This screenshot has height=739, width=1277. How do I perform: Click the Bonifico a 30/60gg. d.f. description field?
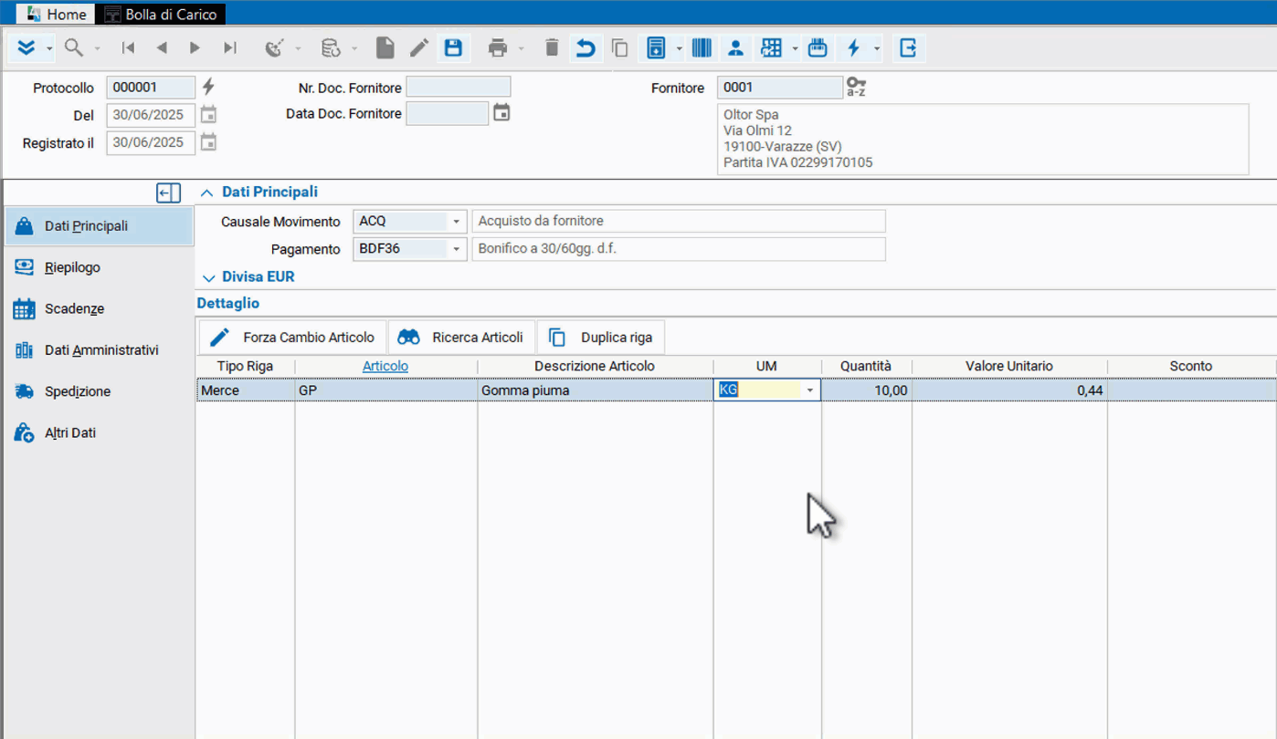pyautogui.click(x=679, y=249)
